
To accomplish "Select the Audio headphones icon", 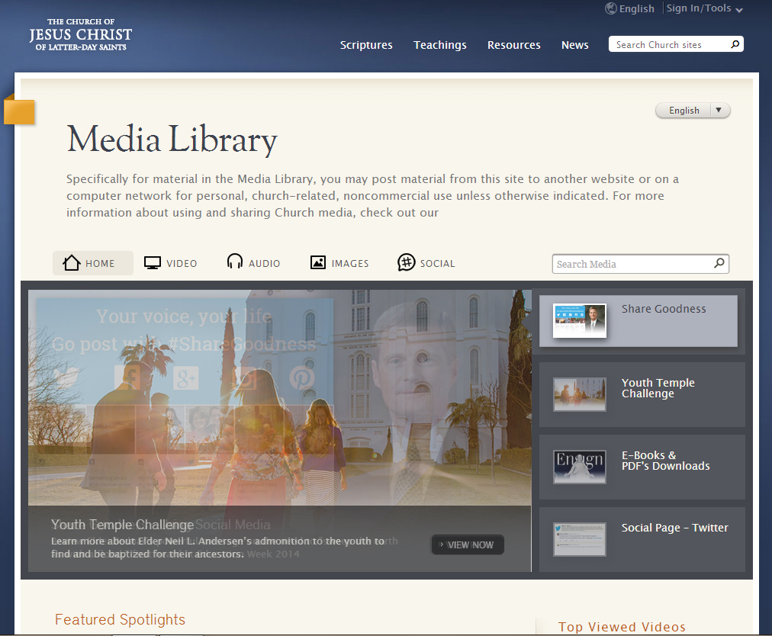I will point(235,262).
